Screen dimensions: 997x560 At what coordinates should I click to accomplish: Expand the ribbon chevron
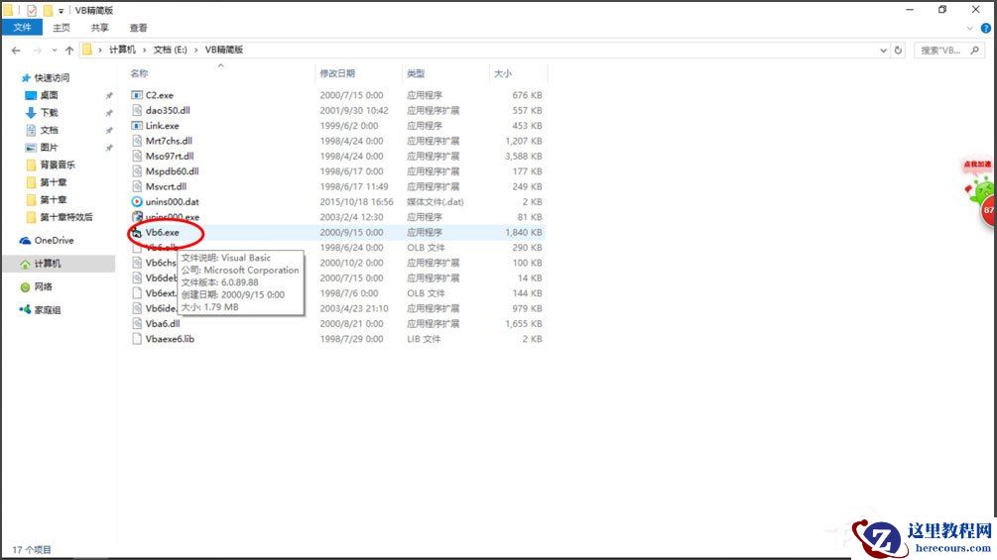pyautogui.click(x=969, y=28)
